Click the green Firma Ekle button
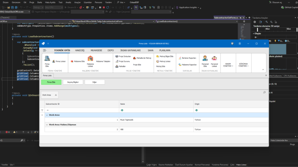Screen dimensions: 298x167 [x=52, y=82]
